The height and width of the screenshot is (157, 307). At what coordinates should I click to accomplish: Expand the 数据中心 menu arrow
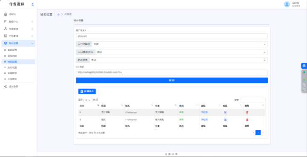[32, 22]
